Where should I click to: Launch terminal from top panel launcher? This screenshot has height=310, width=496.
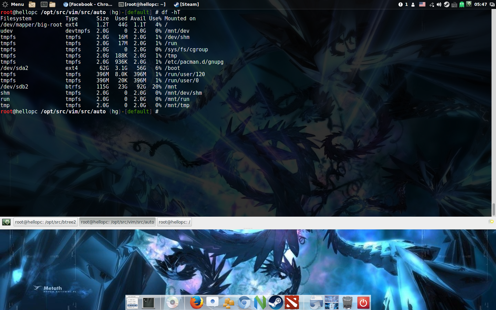pos(44,4)
